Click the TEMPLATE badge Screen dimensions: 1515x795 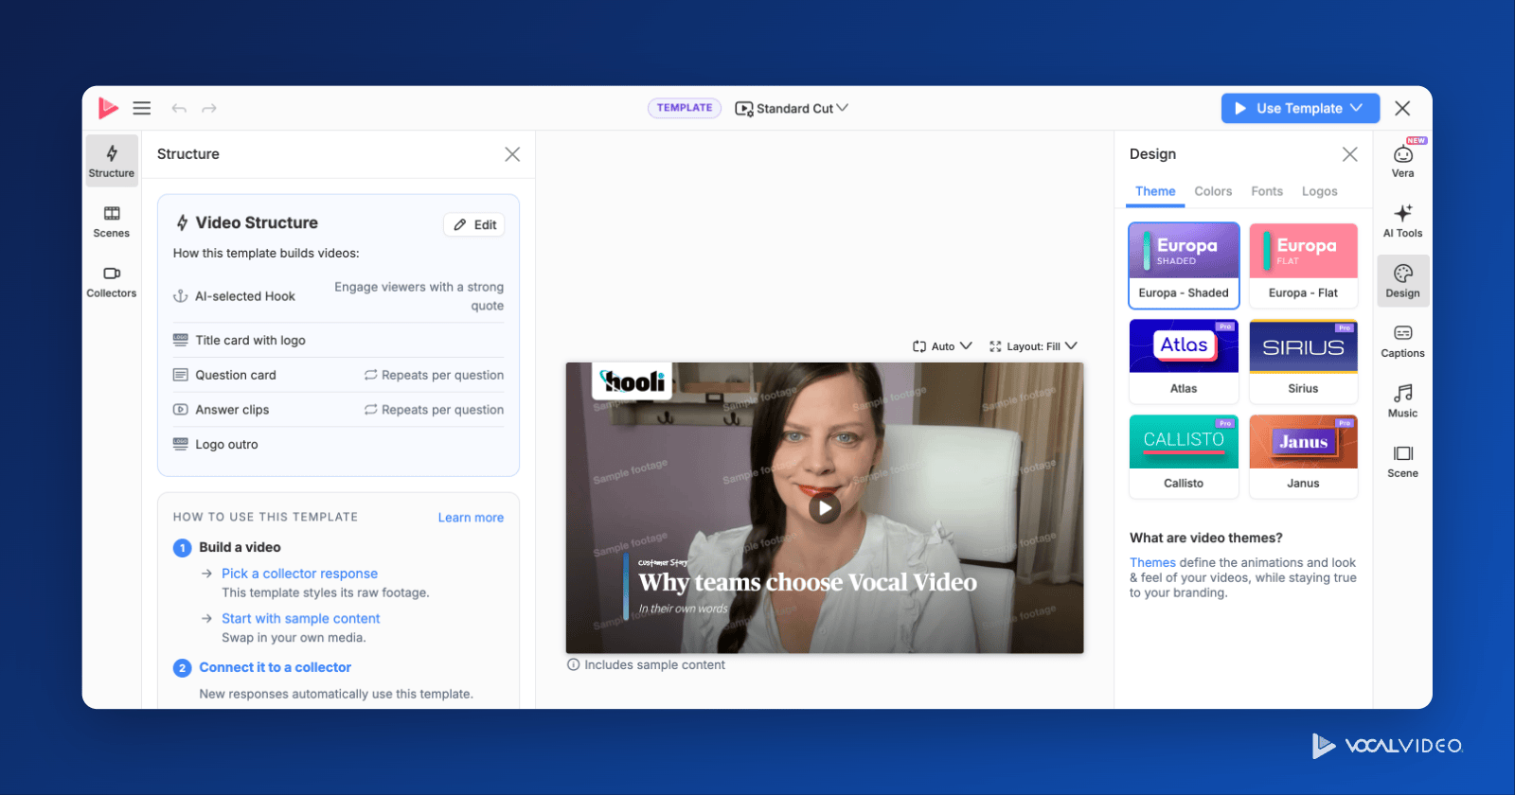click(x=685, y=108)
